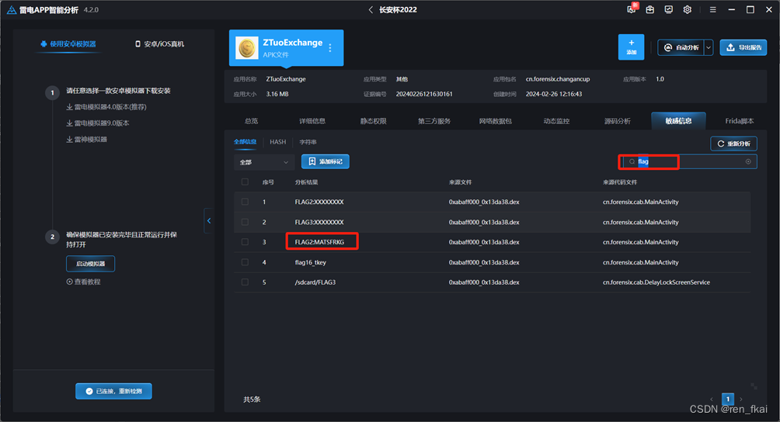Click the three-dot menu on ZTuoExchange card
Image resolution: width=780 pixels, height=422 pixels.
330,48
